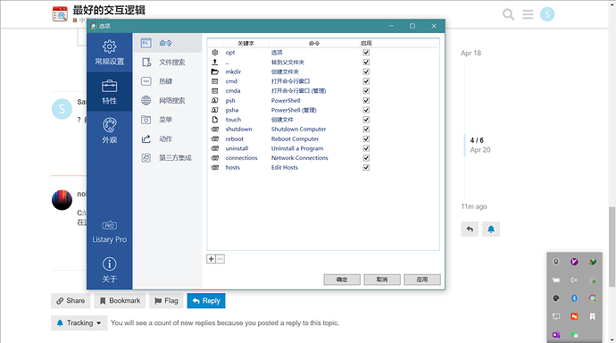This screenshot has height=343, width=616.
Task: Click the OneNote tray icon
Action: [x=556, y=335]
